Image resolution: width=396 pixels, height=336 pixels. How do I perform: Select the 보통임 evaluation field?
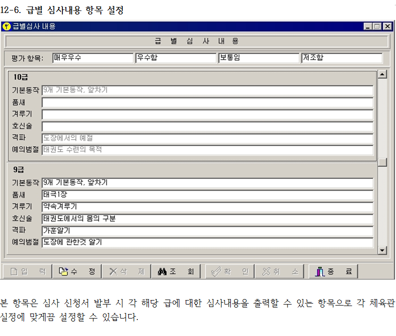tap(258, 58)
